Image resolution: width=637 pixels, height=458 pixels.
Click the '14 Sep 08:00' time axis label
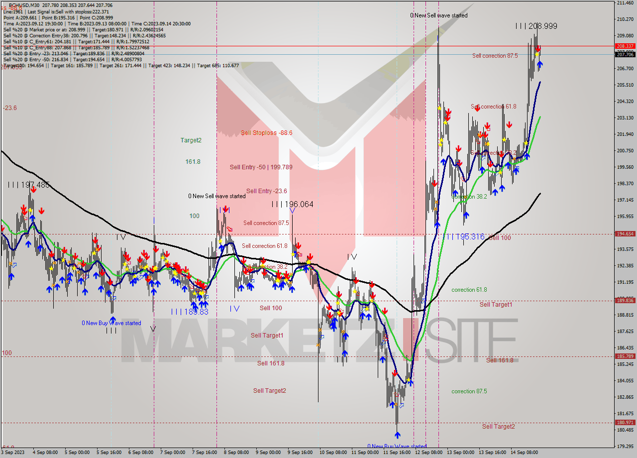[524, 453]
